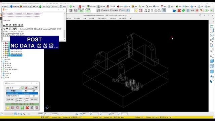Click the blue-framed grid icon in second toolbar
Viewport: 215px width, 121px height.
point(164,10)
